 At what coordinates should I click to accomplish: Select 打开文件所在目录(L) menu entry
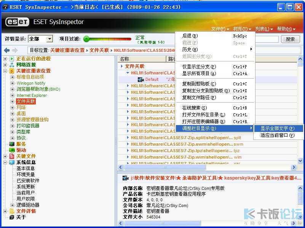click(215, 115)
